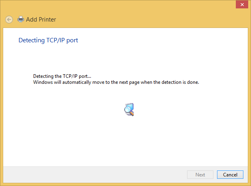The image size is (251, 186).
Task: Close the Add Printer window with the red X
Action: 242,4
